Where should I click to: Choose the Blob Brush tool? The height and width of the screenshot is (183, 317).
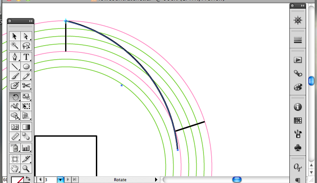[14, 85]
